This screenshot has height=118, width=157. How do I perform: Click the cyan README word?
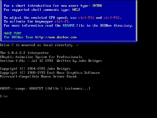(x=68, y=25)
